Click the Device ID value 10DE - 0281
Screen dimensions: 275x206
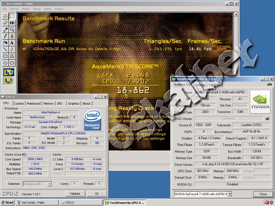click(204, 125)
